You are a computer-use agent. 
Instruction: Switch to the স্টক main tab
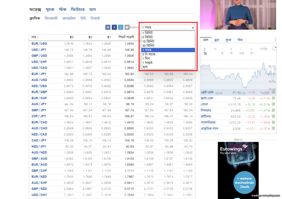(63, 9)
